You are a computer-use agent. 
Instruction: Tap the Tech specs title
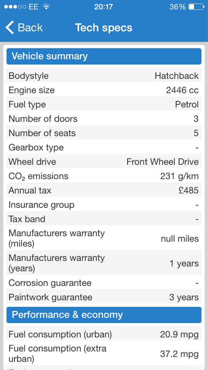coord(104,27)
